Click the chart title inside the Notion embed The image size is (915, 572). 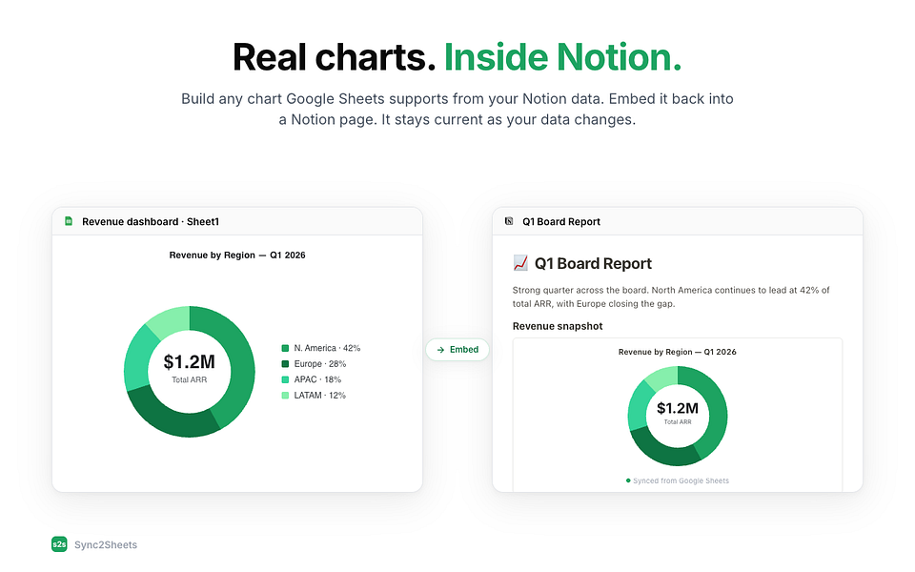pyautogui.click(x=678, y=352)
